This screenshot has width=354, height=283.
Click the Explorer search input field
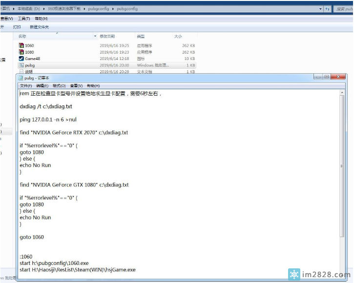click(x=344, y=9)
